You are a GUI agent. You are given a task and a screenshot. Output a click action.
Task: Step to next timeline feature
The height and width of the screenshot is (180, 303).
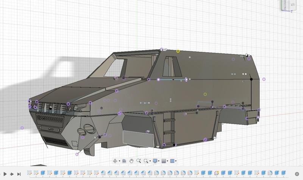tap(12, 174)
